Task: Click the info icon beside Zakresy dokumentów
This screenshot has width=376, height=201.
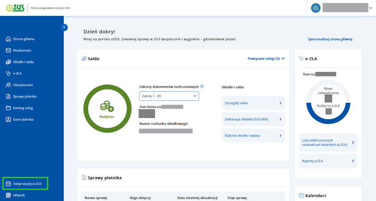Action: (202, 87)
